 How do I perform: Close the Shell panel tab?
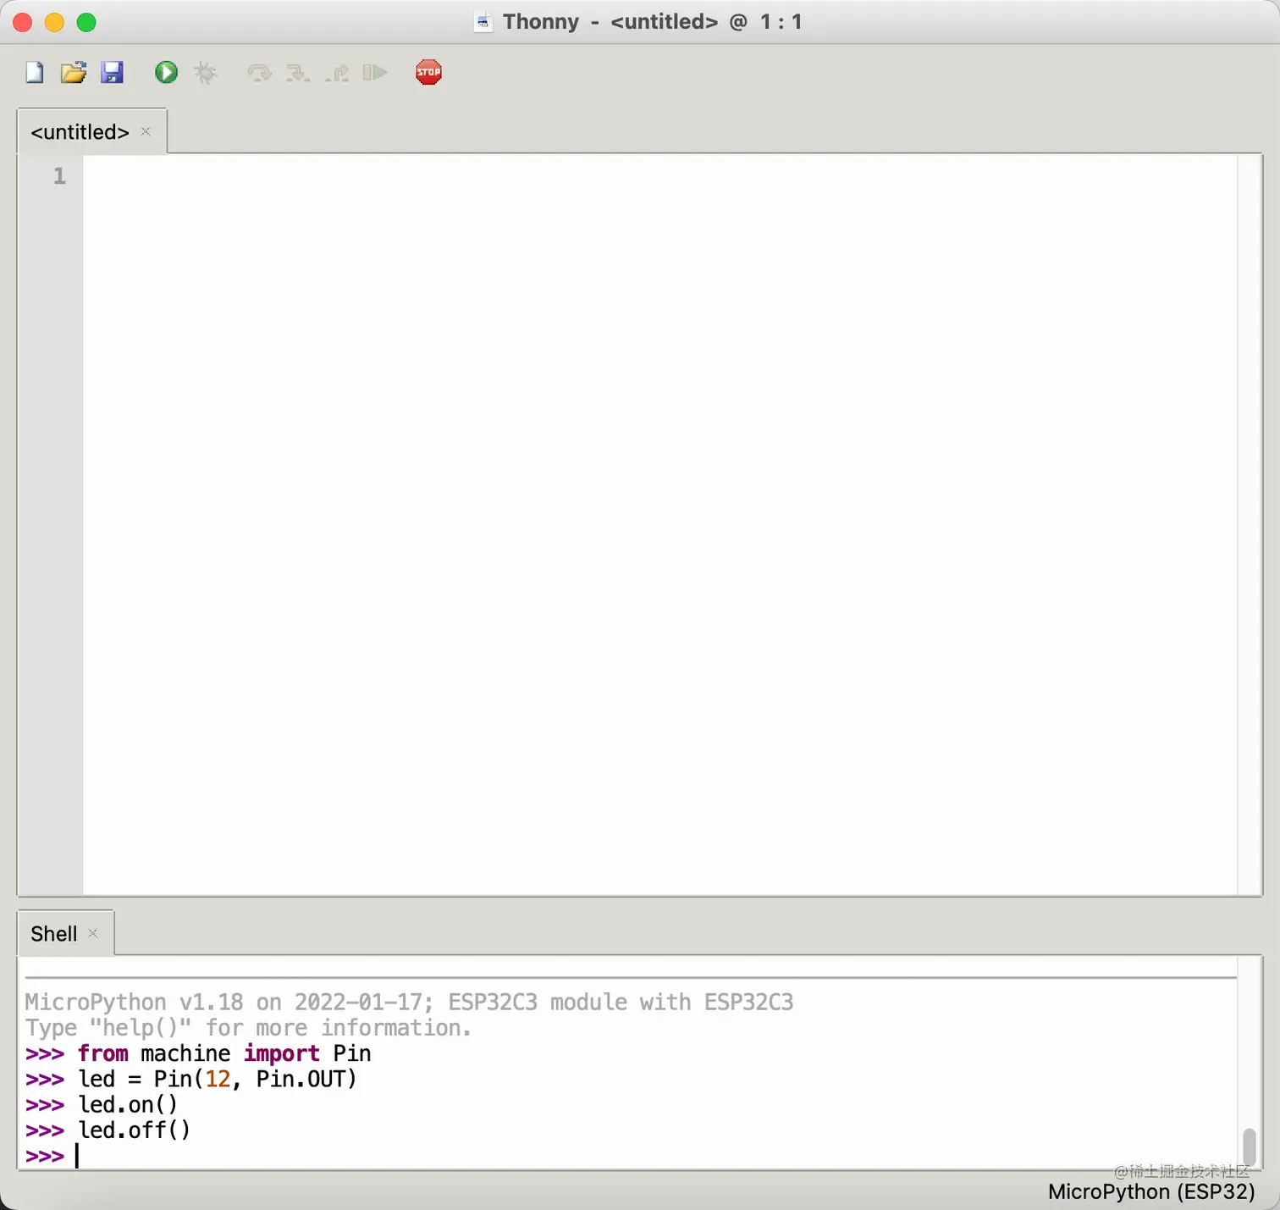[x=93, y=933]
